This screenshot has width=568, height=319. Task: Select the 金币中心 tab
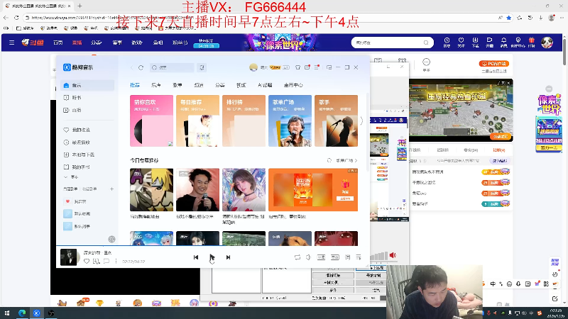pos(293,85)
